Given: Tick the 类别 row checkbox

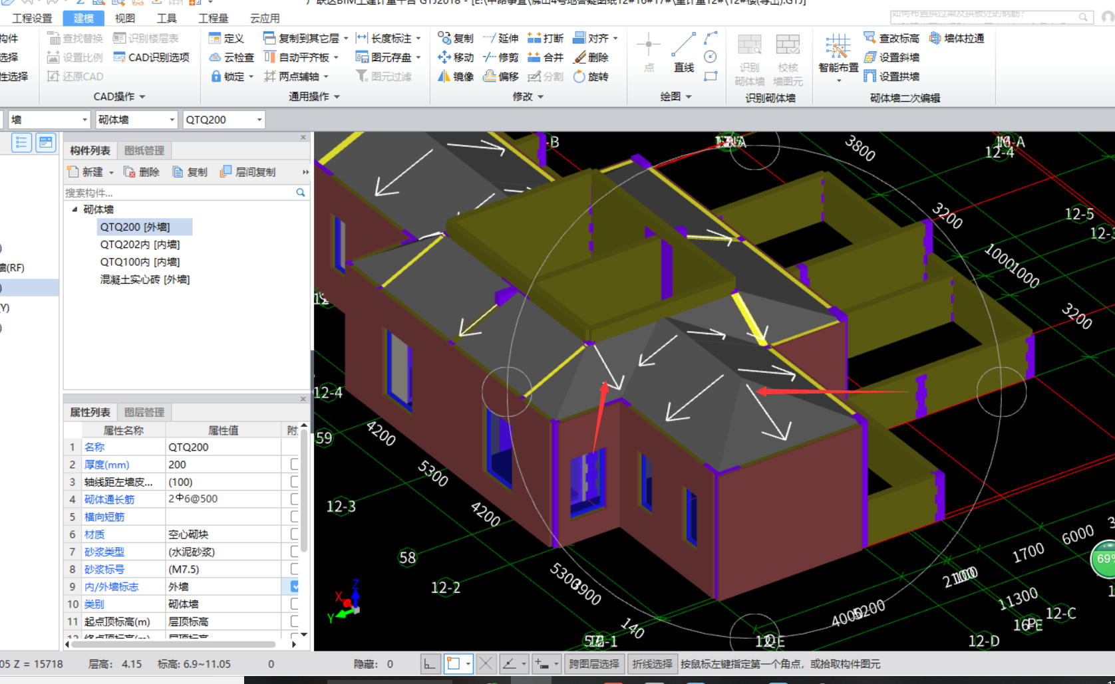Looking at the screenshot, I should [x=295, y=604].
